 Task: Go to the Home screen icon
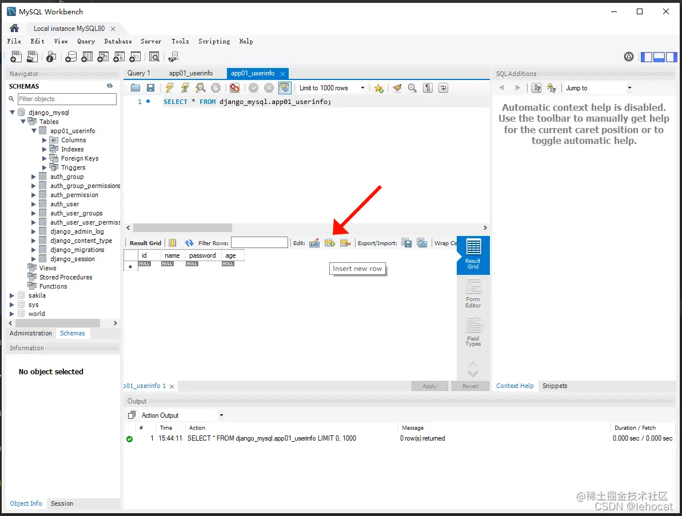[14, 28]
